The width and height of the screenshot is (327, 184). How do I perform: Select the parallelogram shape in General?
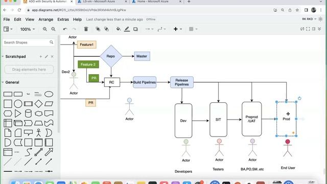tap(49, 104)
